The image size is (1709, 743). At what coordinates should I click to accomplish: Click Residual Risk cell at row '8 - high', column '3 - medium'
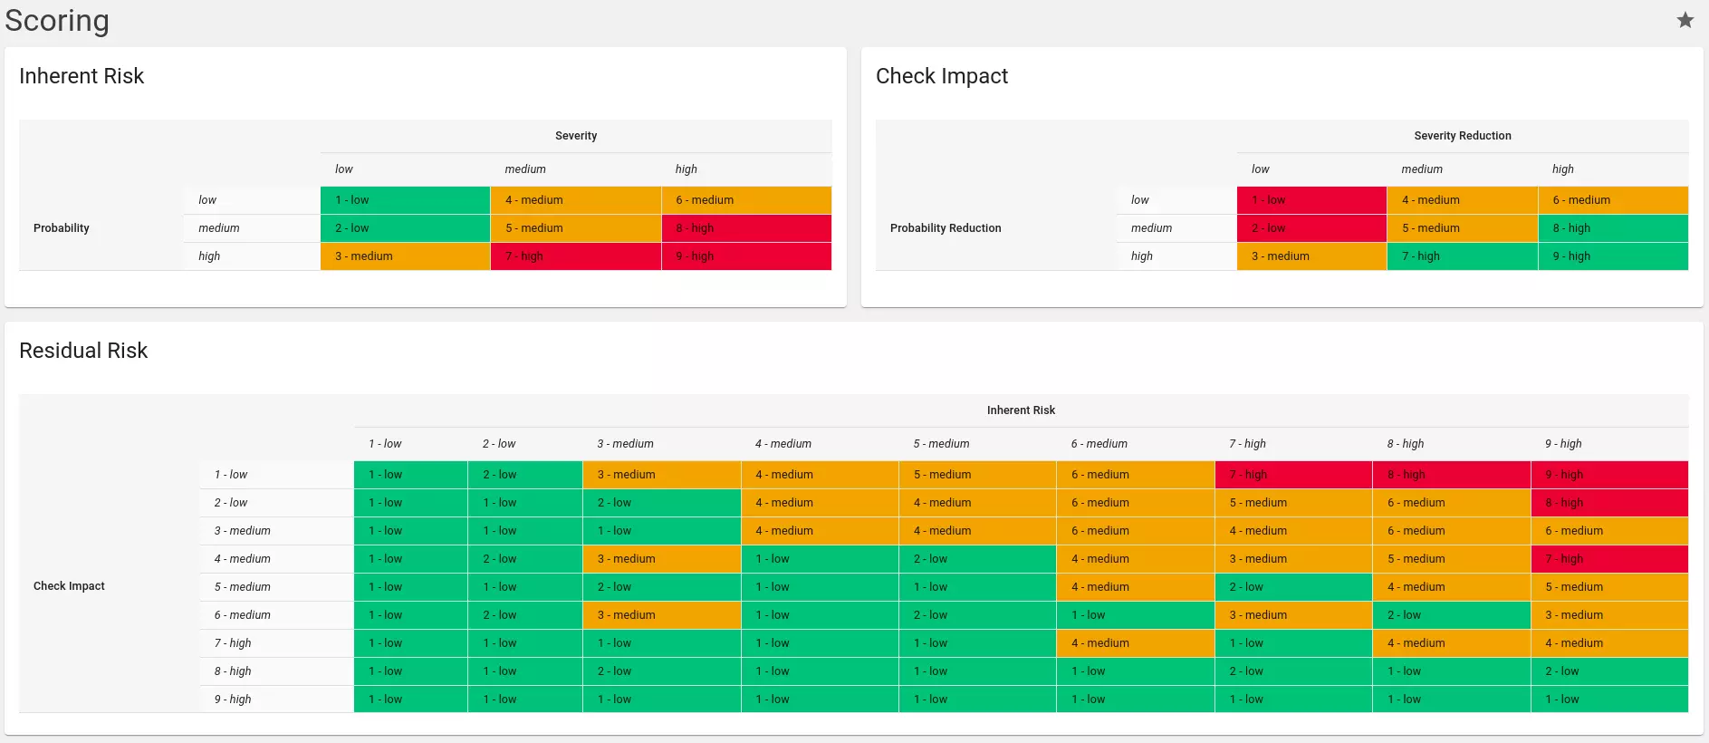point(661,671)
